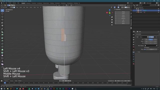Open the Modifier properties wrench tab

[x=133, y=52]
